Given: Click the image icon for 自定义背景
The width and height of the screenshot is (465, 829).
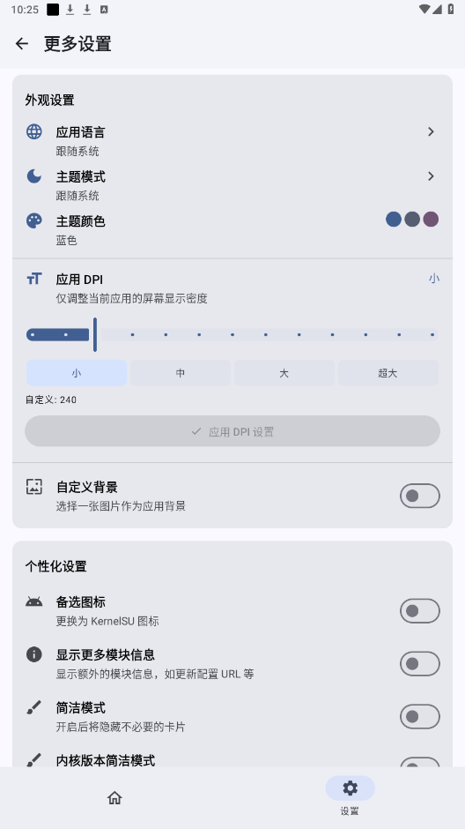Looking at the screenshot, I should tap(33, 487).
